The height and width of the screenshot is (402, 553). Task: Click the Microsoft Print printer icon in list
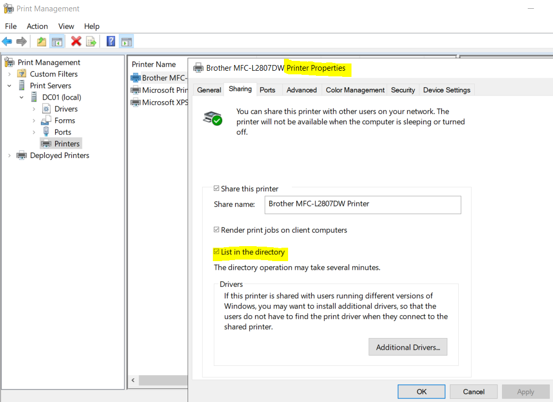(136, 90)
